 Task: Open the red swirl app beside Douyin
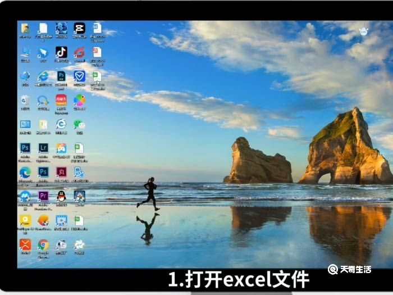tap(79, 53)
